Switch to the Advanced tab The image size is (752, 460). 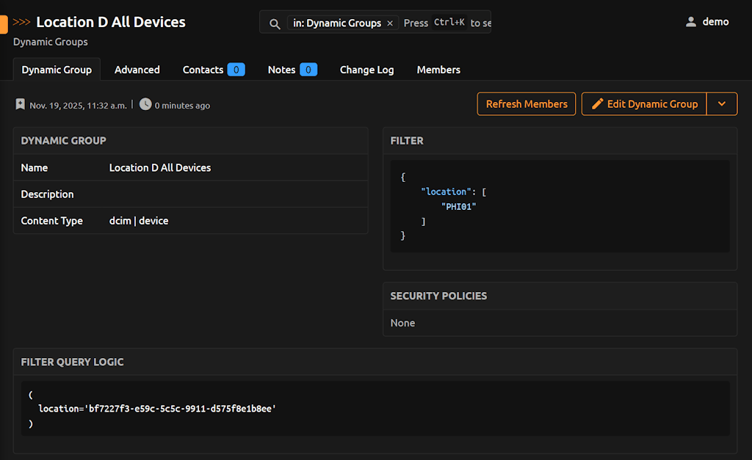[137, 70]
